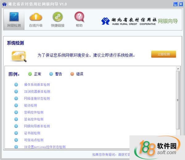185x160 pixels.
Task: Click the orange 错误 legend icon
Action: tap(72, 74)
